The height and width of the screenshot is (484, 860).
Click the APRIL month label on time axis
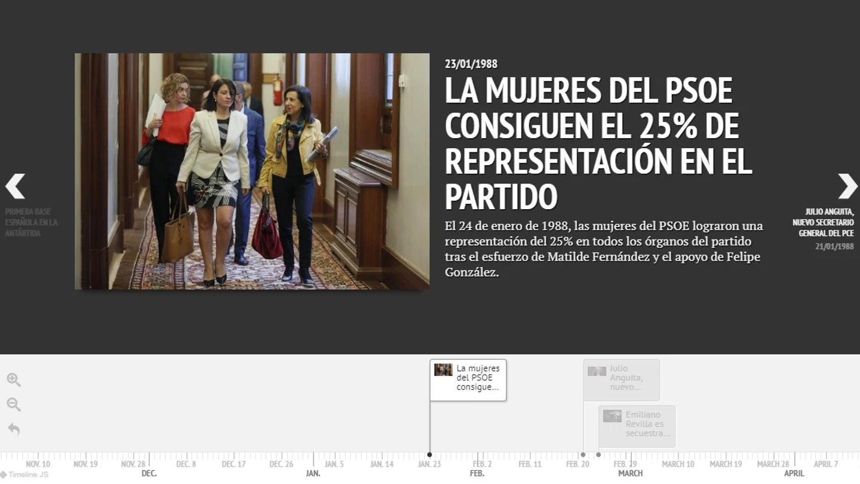click(x=794, y=473)
